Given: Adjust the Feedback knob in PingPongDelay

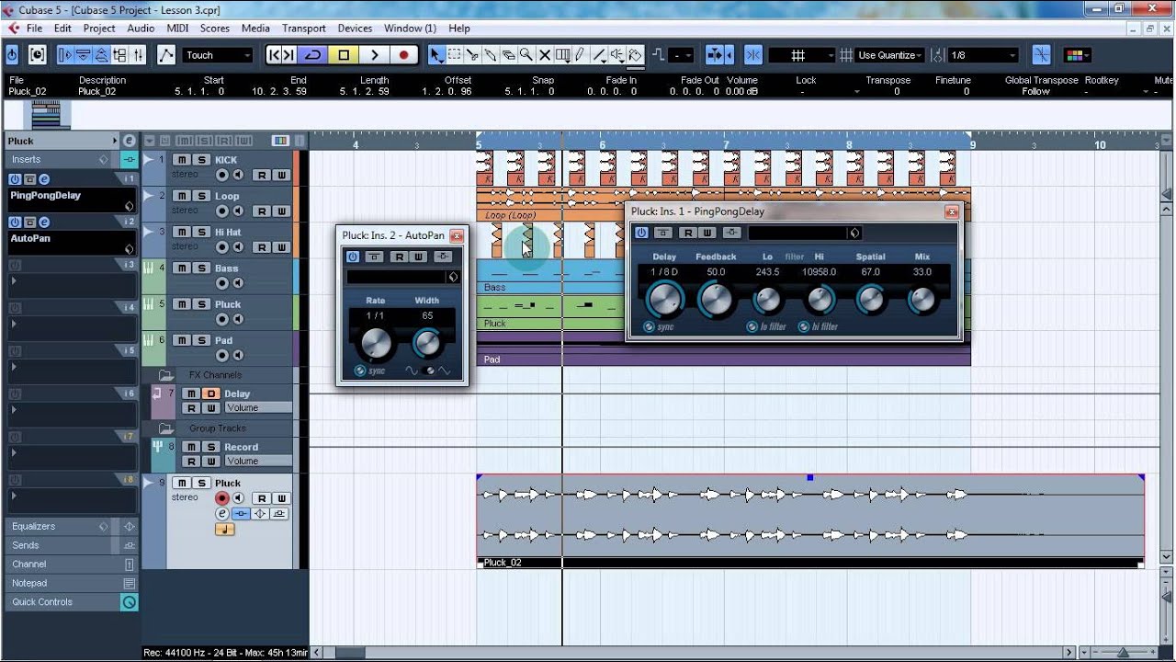Looking at the screenshot, I should pos(715,299).
